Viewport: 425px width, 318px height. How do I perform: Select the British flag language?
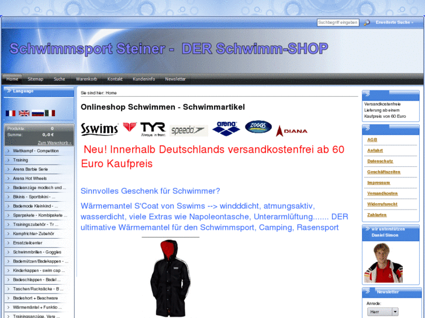tap(24, 113)
